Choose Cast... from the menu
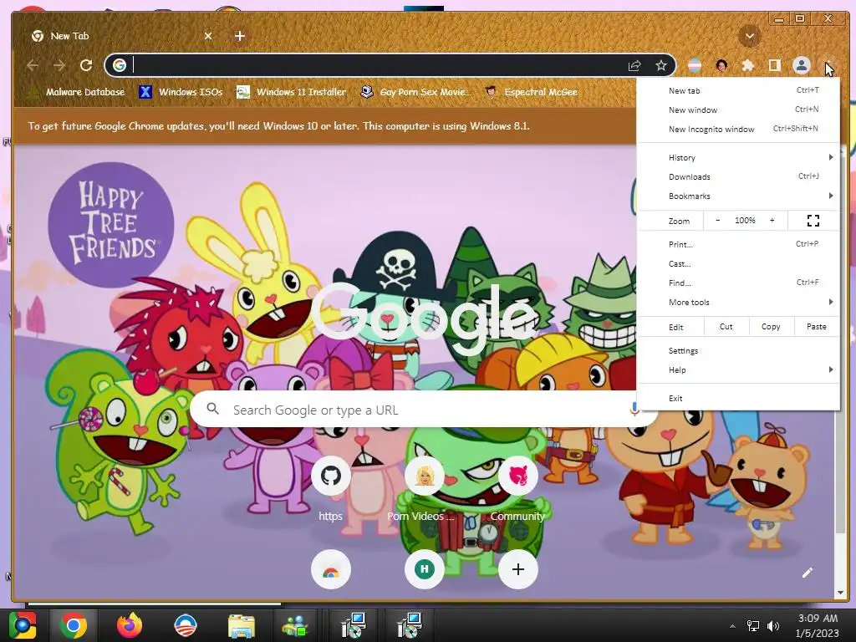Screen dimensions: 856x642 coord(738,263)
